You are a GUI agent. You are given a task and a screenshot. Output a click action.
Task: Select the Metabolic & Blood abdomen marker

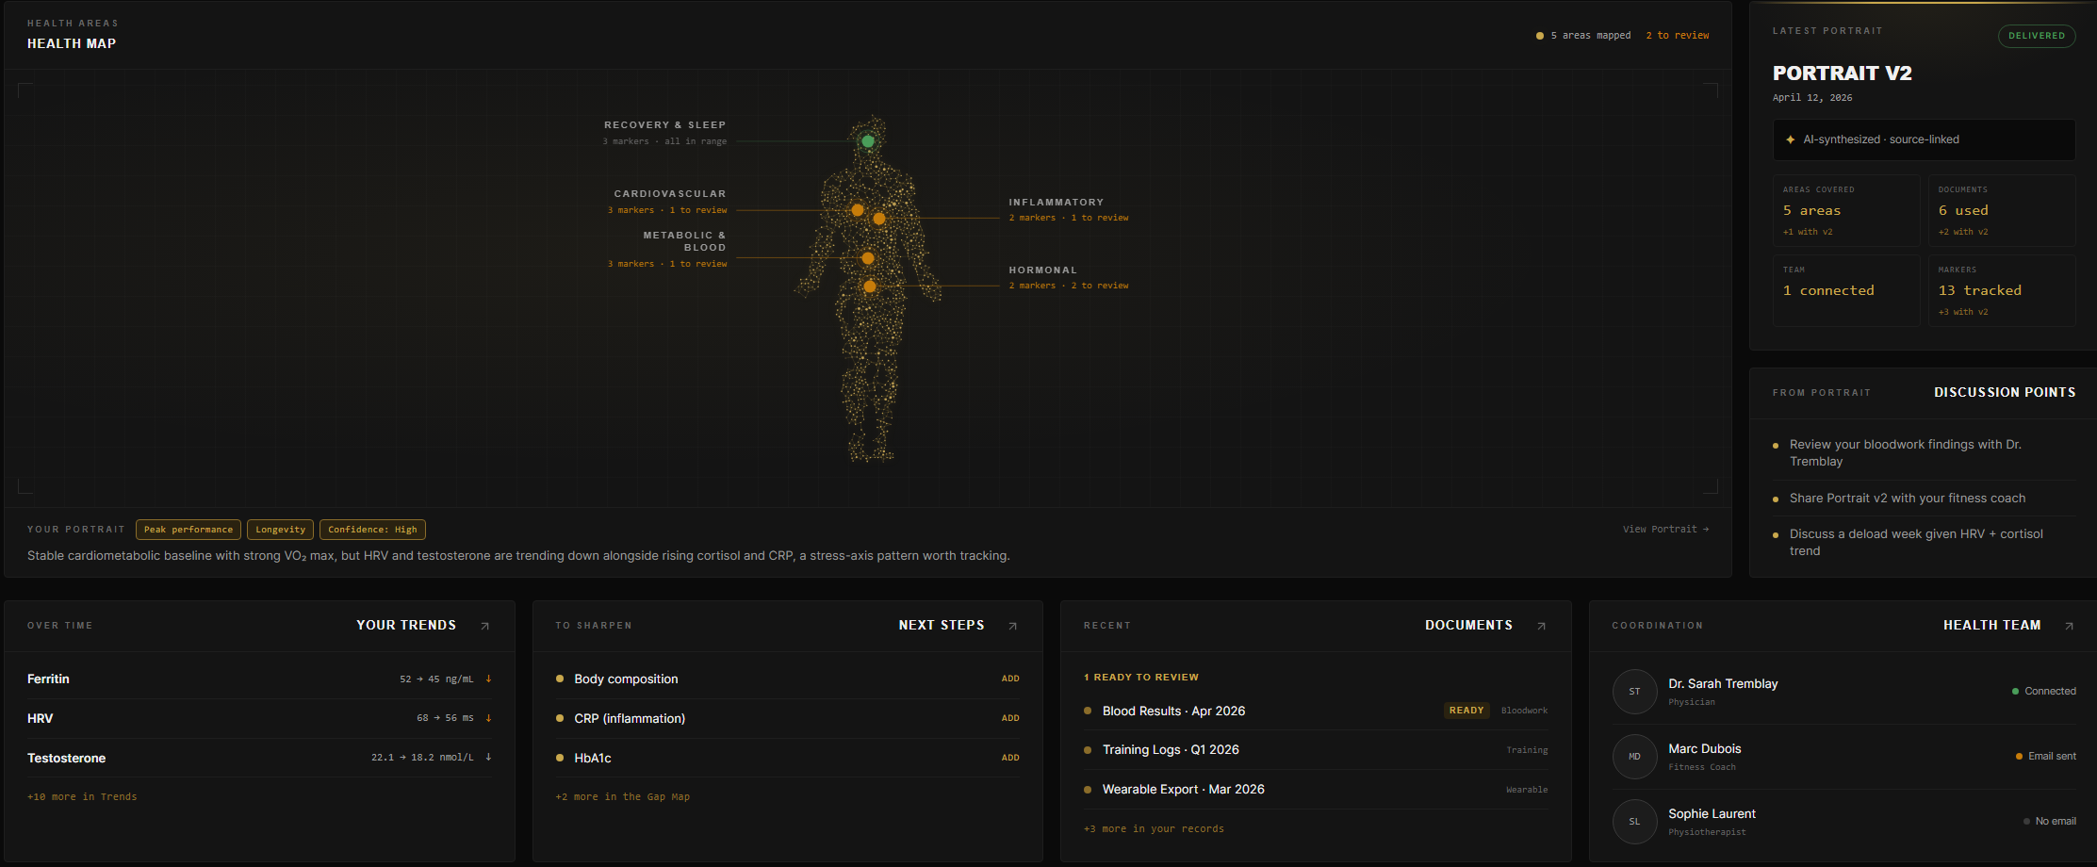pos(868,258)
